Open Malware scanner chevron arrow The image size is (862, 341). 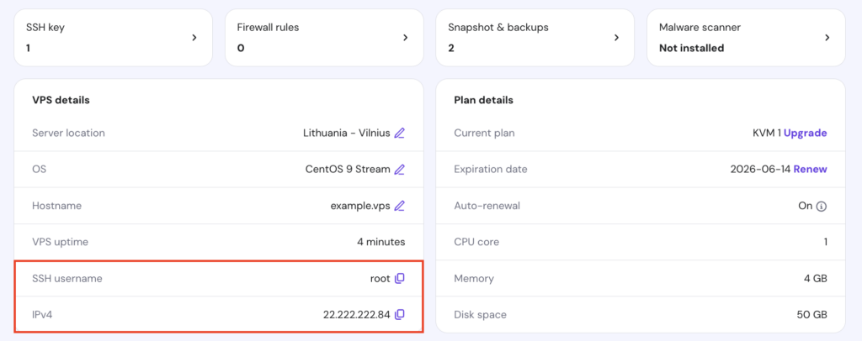click(x=827, y=38)
